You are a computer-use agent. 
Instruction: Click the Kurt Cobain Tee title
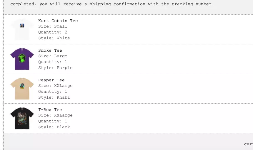[58, 21]
